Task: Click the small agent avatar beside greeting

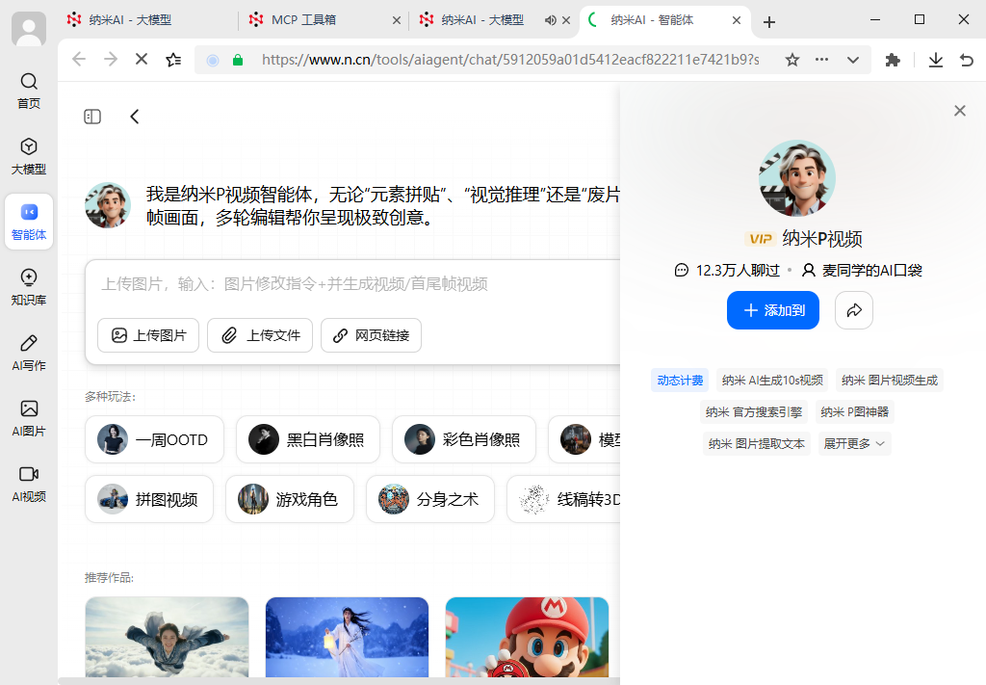Action: pos(108,205)
